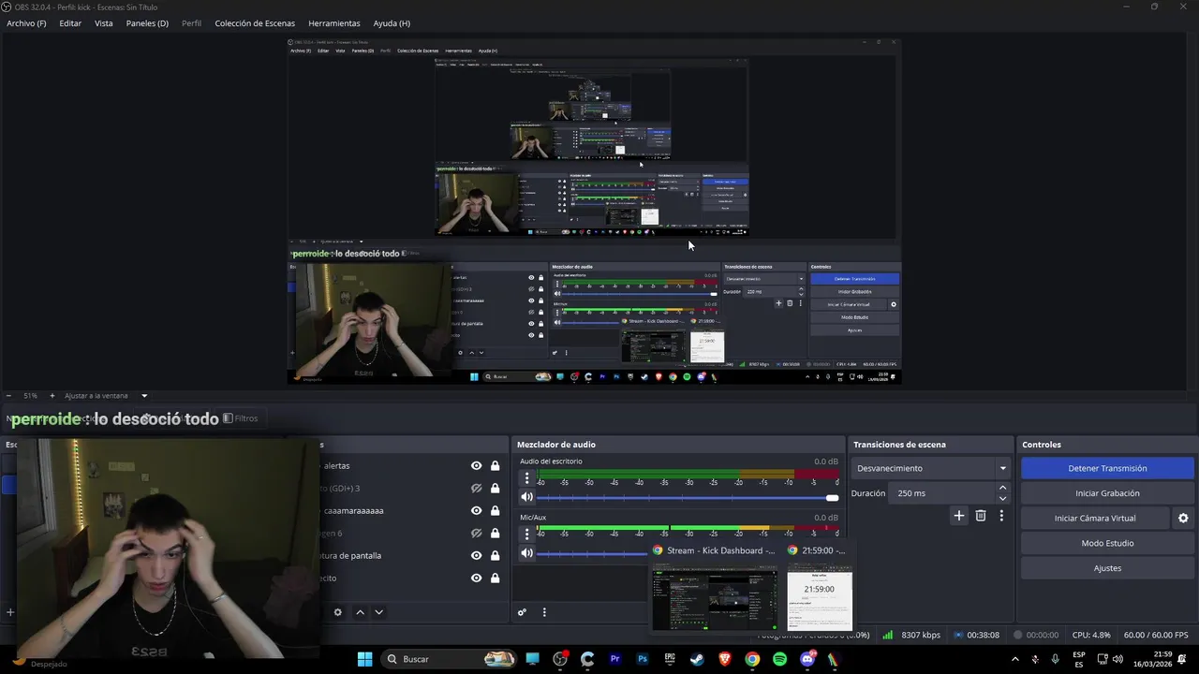
Task: Adjust Audio del escritorio volume slider
Action: pyautogui.click(x=688, y=498)
